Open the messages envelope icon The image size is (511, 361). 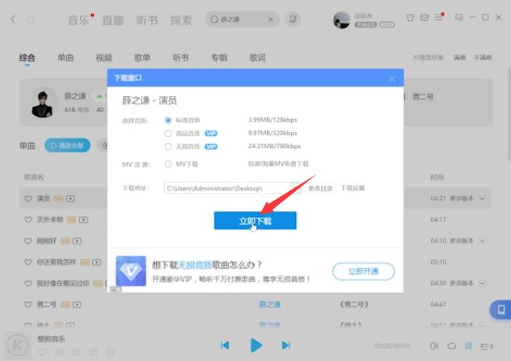pos(424,17)
